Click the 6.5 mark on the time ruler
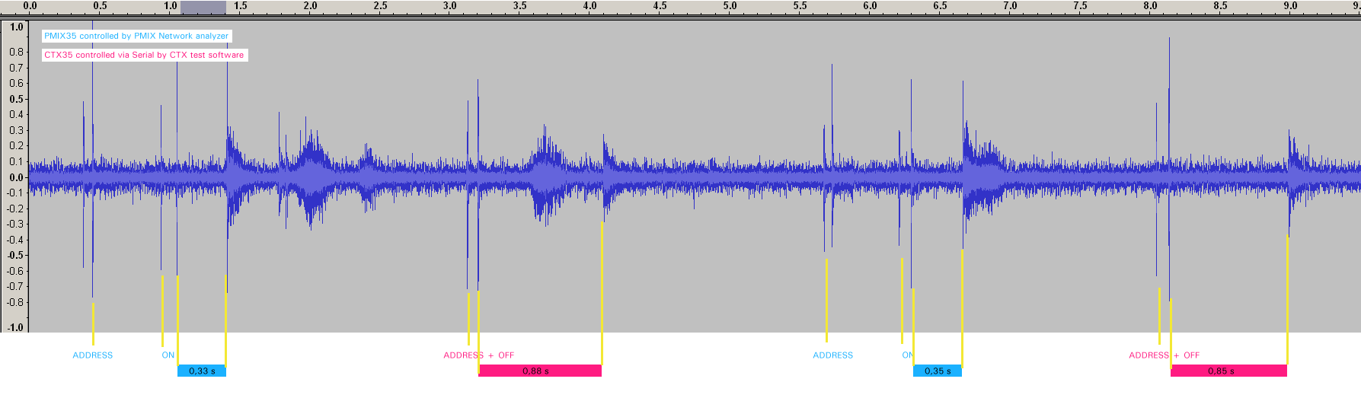This screenshot has height=398, width=1361. point(941,6)
